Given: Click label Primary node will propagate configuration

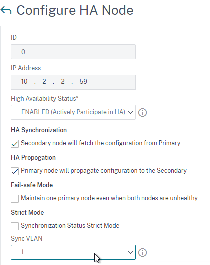Looking at the screenshot, I should (x=104, y=171).
